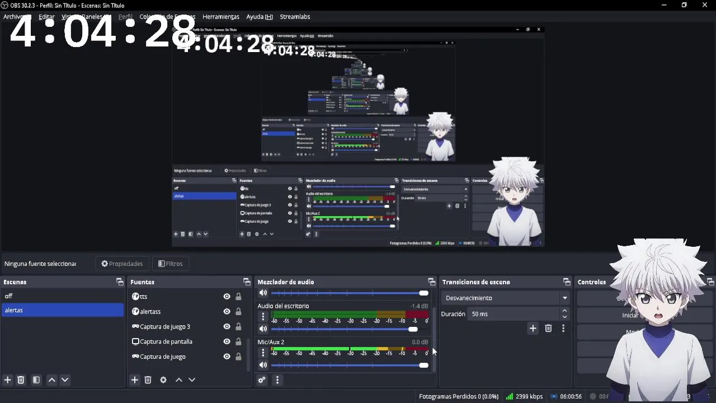Open Mic/Aux 2 three-dot options
This screenshot has width=716, height=403.
click(x=263, y=353)
